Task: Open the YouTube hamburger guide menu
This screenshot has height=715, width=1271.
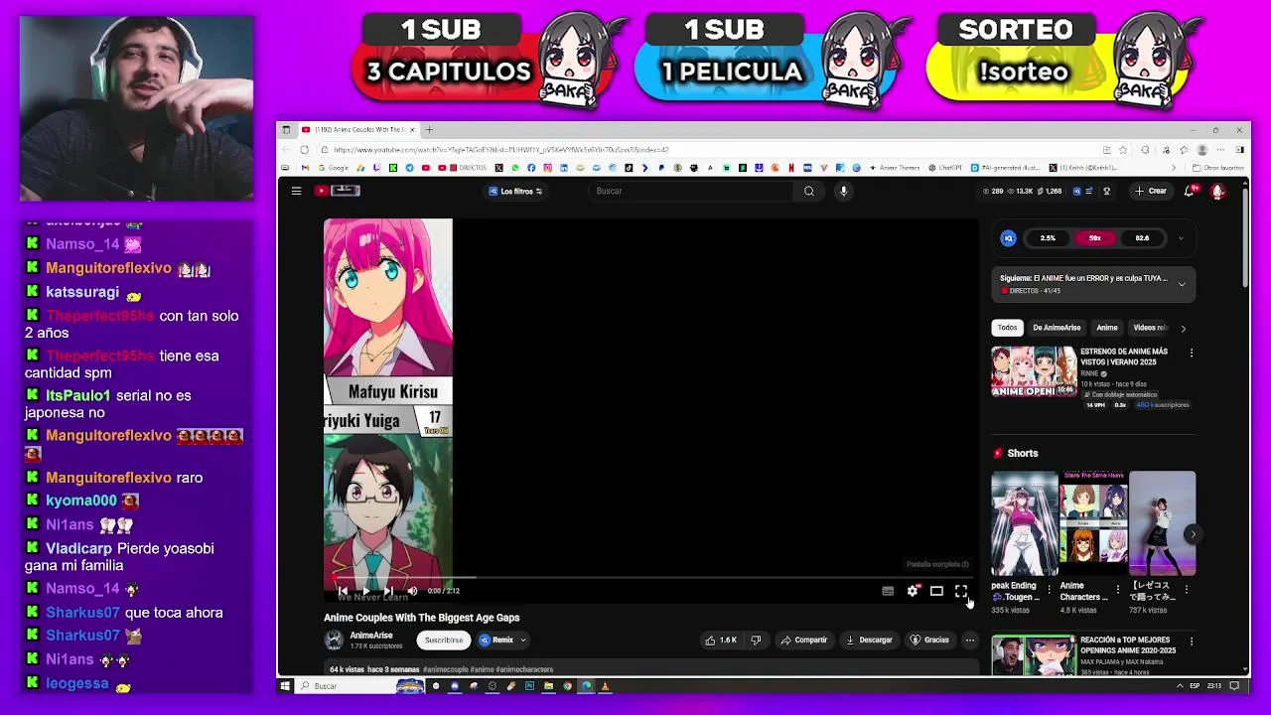Action: coord(296,191)
